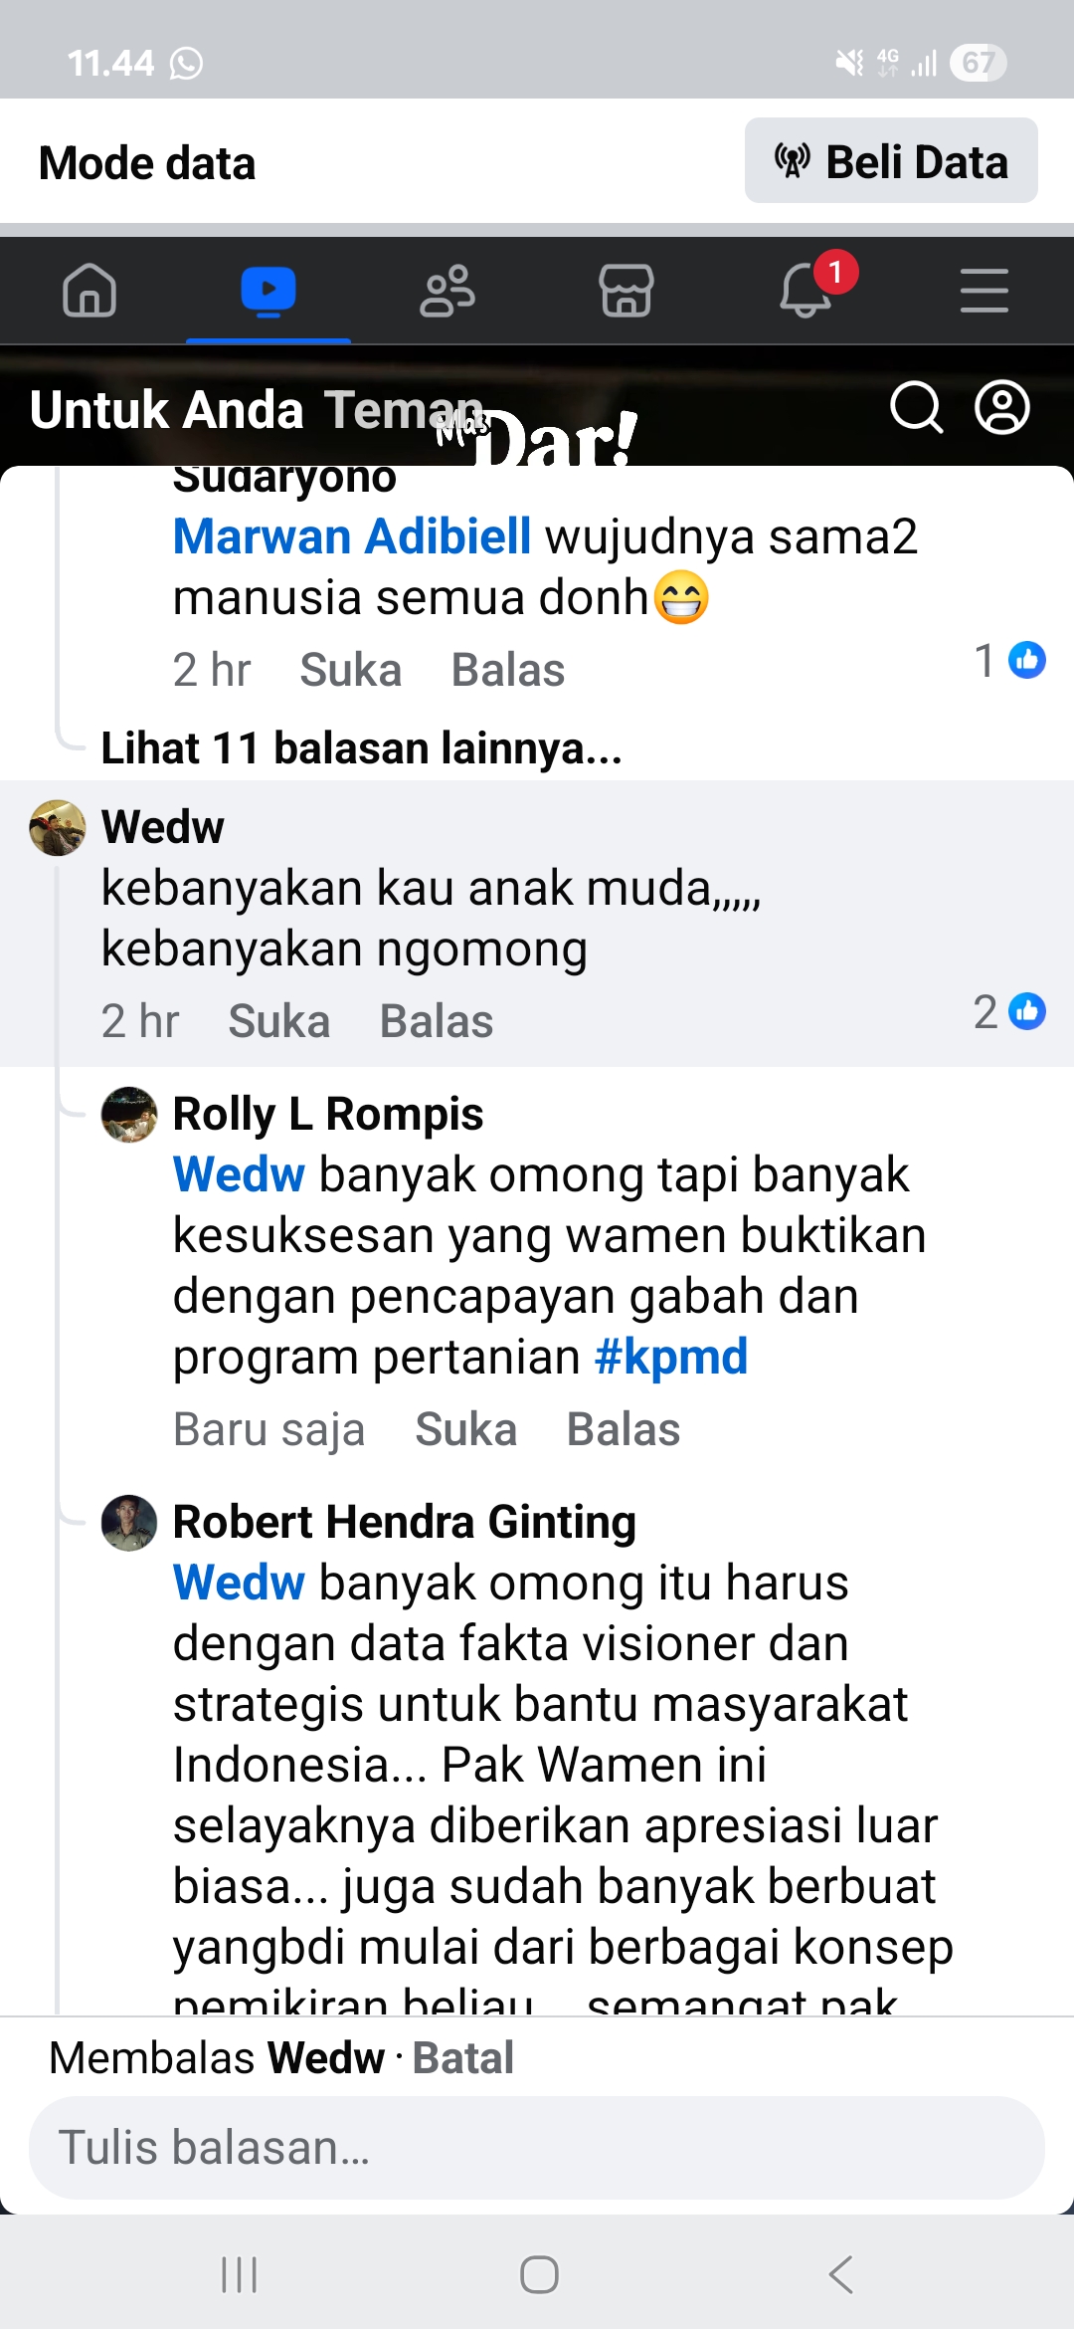Open the profile avatar icon
Viewport: 1074px width, 2329px height.
(1001, 407)
